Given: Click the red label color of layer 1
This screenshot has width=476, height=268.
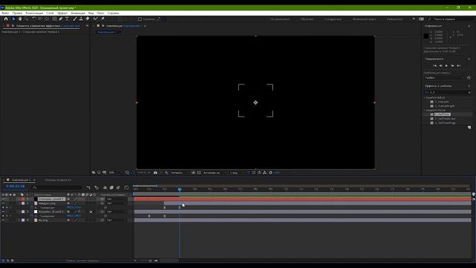Looking at the screenshot, I should coord(23,199).
